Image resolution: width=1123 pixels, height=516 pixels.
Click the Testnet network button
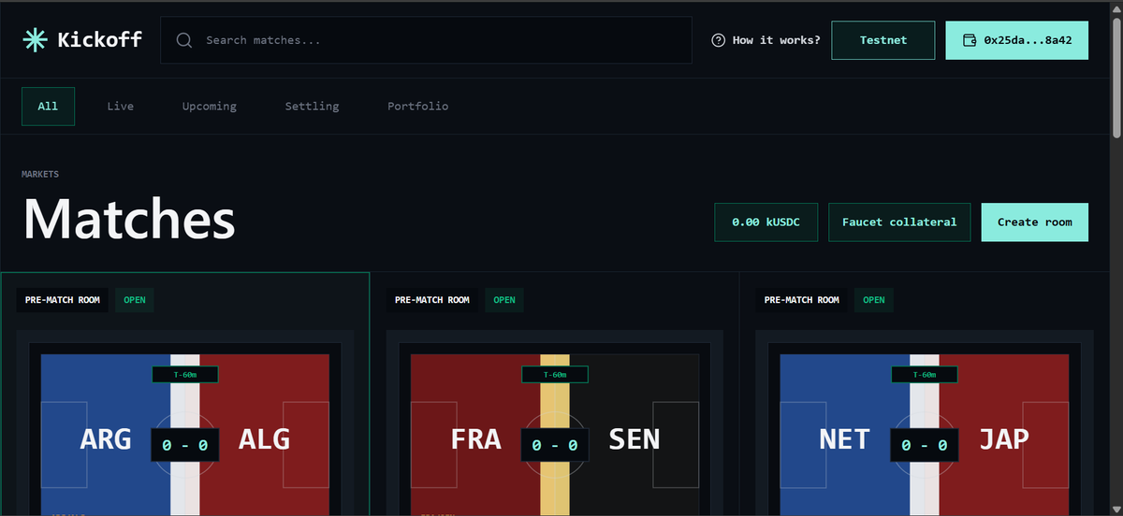883,40
